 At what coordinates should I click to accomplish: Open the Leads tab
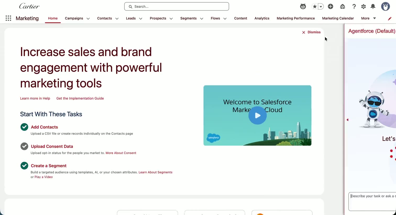point(131,18)
